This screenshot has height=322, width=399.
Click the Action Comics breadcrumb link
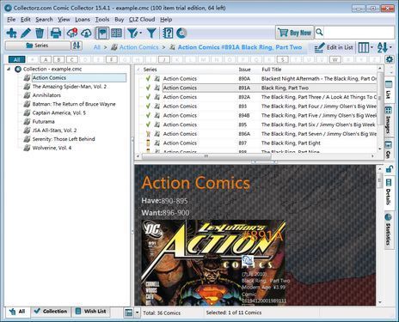point(139,47)
